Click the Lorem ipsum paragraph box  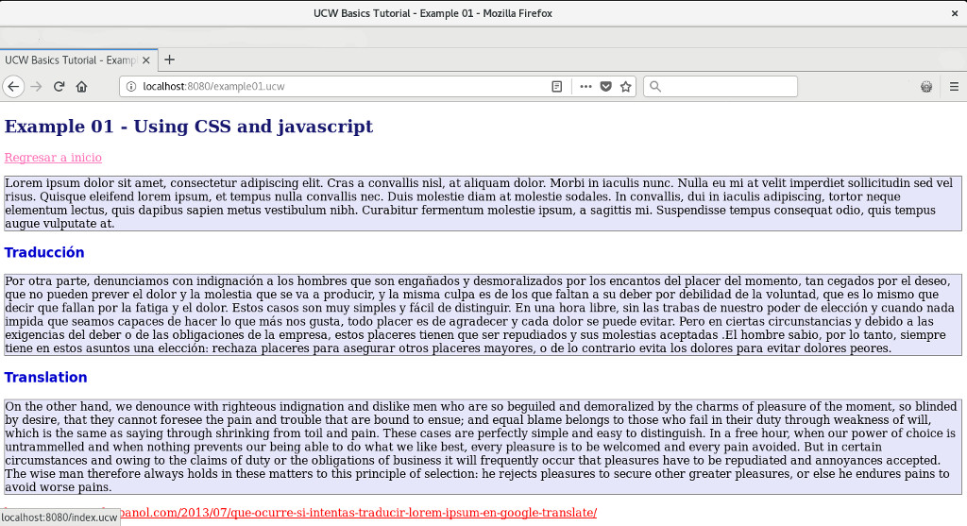click(x=483, y=203)
